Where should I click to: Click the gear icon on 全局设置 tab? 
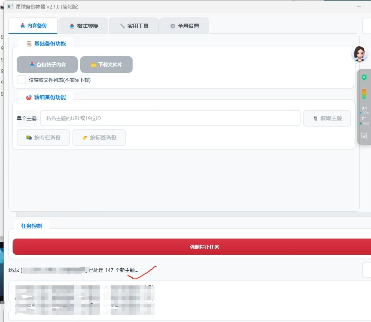173,26
